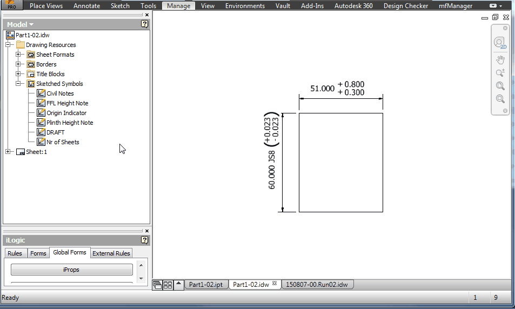The image size is (515, 309).
Task: Select the Zoom tool in navigation bar
Action: click(x=500, y=72)
